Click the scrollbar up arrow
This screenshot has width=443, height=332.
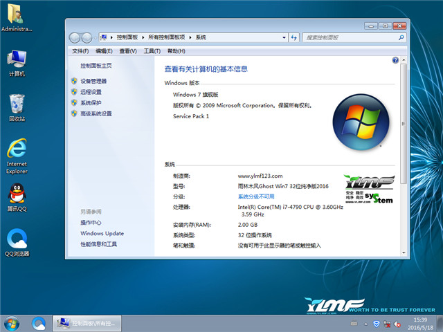pos(404,60)
